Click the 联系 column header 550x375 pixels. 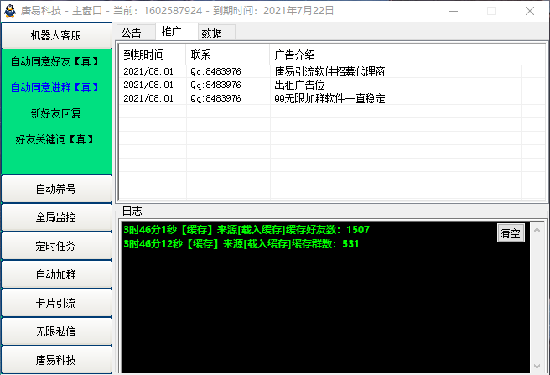click(x=228, y=55)
